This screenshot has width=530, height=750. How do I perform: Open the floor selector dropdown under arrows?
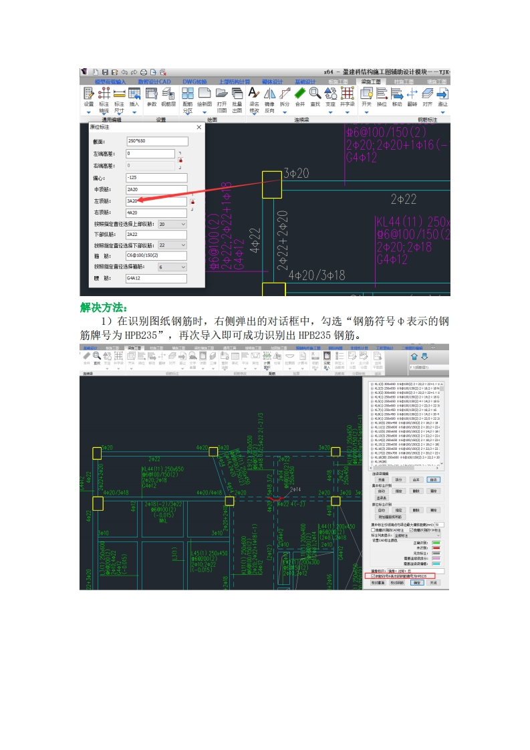click(430, 368)
